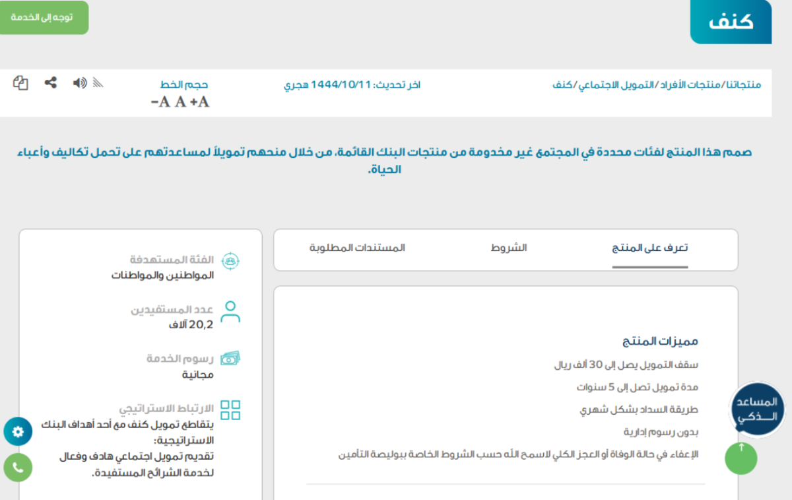Switch to the الشروط tab

[508, 248]
